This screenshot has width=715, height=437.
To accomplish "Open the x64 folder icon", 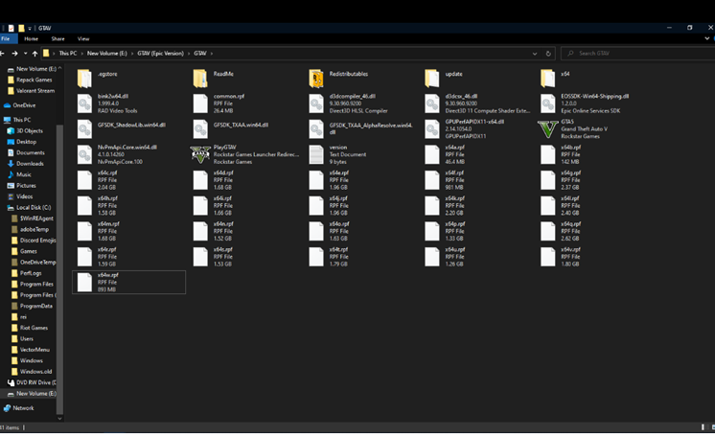I will (547, 79).
